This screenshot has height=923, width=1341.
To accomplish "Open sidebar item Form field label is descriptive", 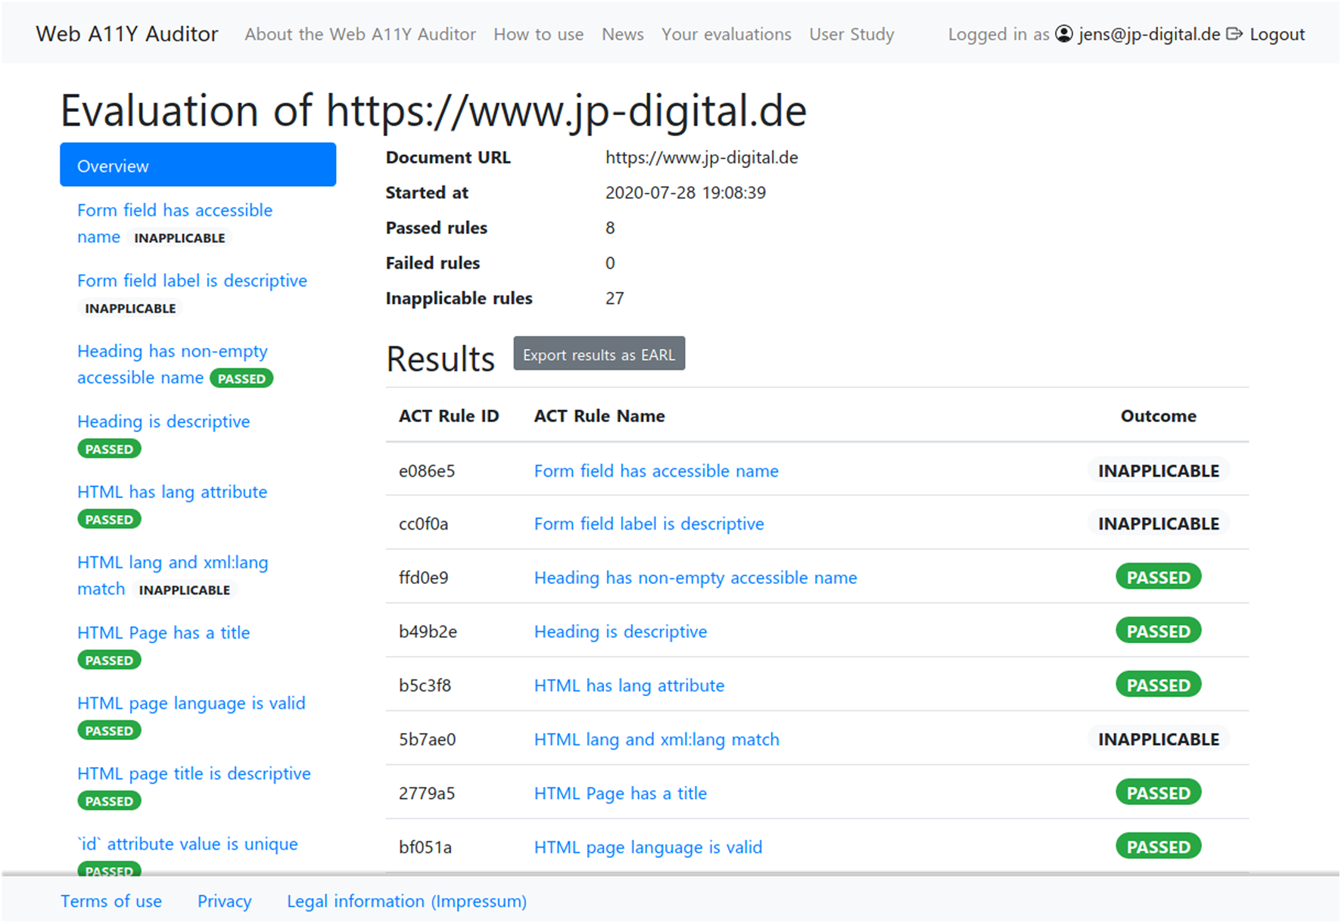I will pyautogui.click(x=192, y=281).
